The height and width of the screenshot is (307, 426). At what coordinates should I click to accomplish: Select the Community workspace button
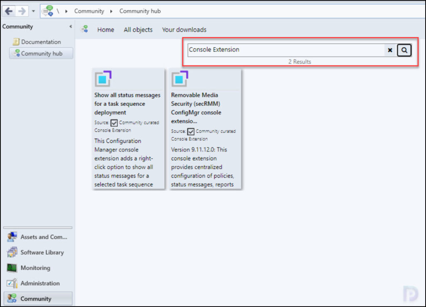click(x=38, y=299)
